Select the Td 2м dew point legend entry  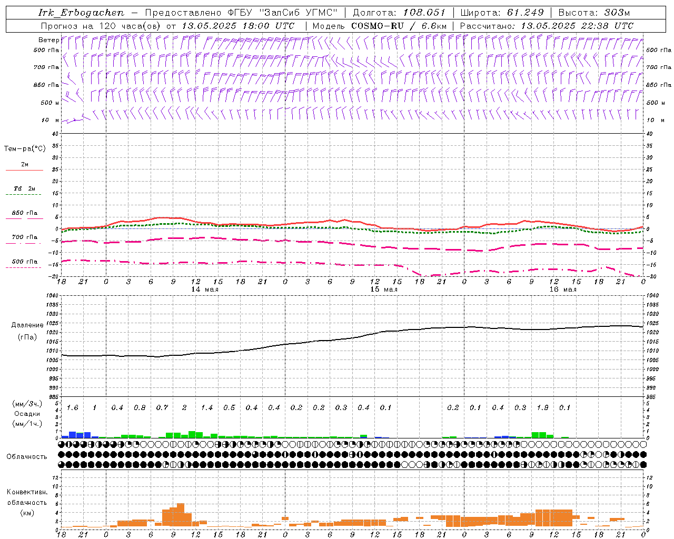[x=24, y=188]
